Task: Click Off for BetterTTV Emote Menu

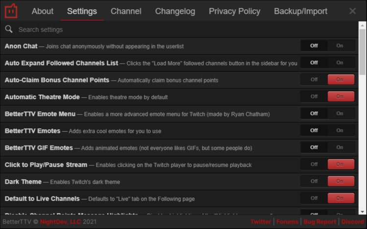Action: pyautogui.click(x=314, y=113)
